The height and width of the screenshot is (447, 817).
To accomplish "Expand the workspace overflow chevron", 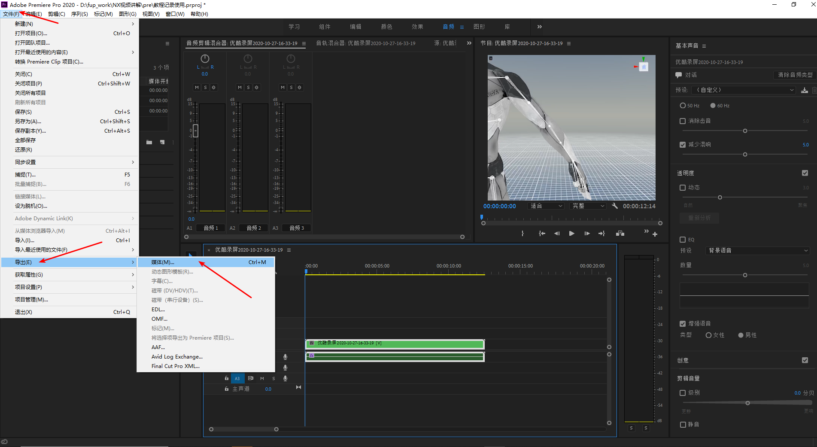I will tap(540, 27).
